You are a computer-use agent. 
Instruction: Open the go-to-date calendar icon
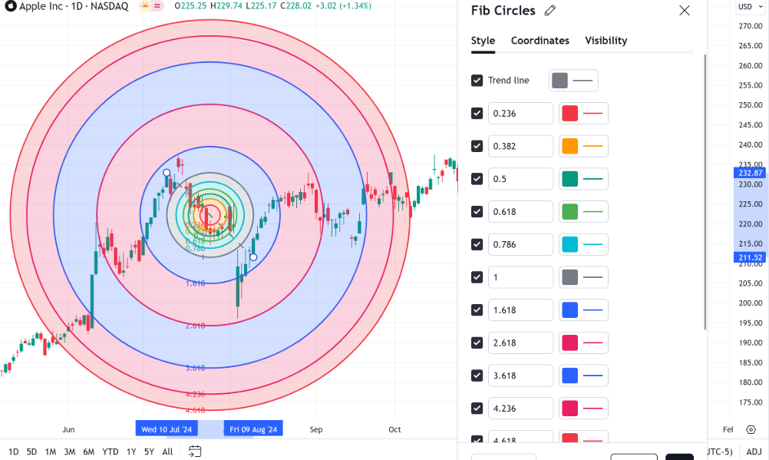[x=195, y=451]
